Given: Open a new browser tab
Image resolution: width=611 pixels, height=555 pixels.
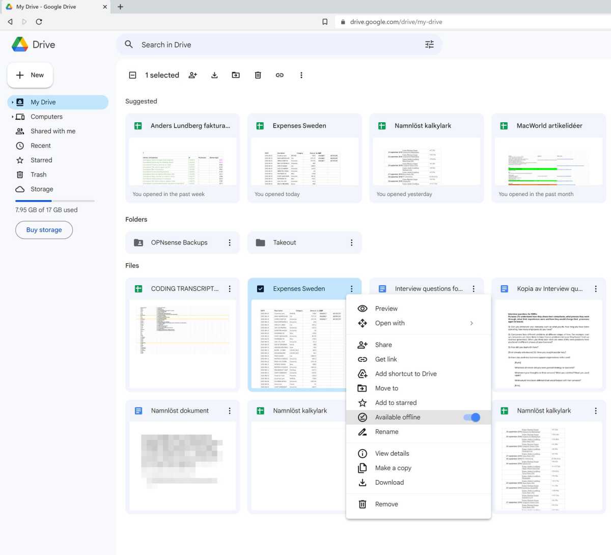Looking at the screenshot, I should tap(121, 7).
